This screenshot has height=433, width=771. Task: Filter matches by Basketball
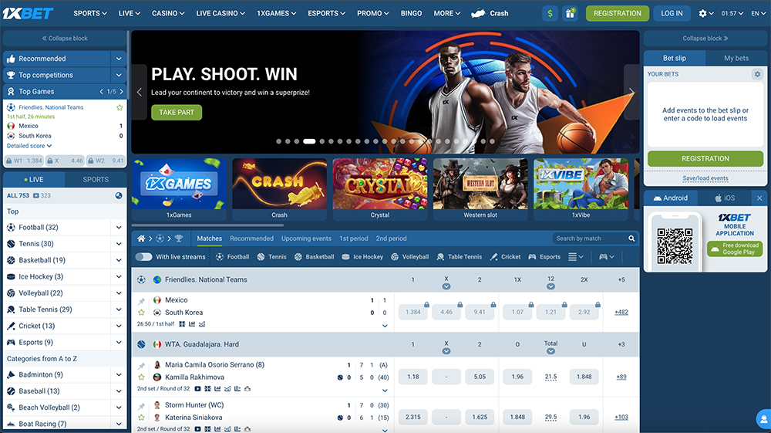315,257
